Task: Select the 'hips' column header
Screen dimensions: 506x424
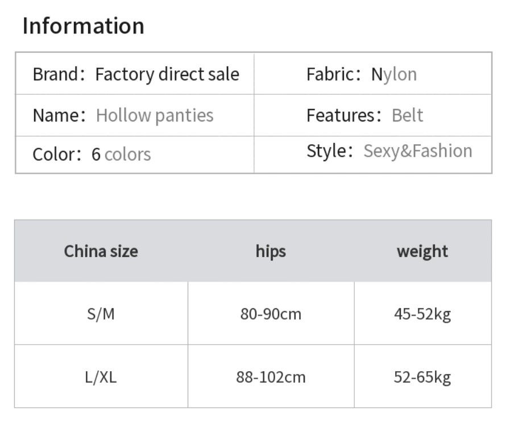Action: [x=271, y=251]
